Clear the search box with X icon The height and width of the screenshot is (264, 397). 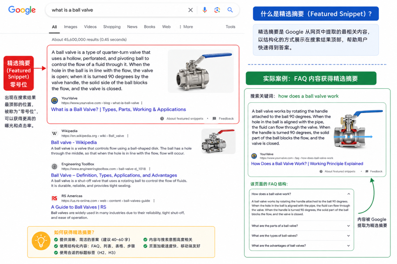[190, 10]
